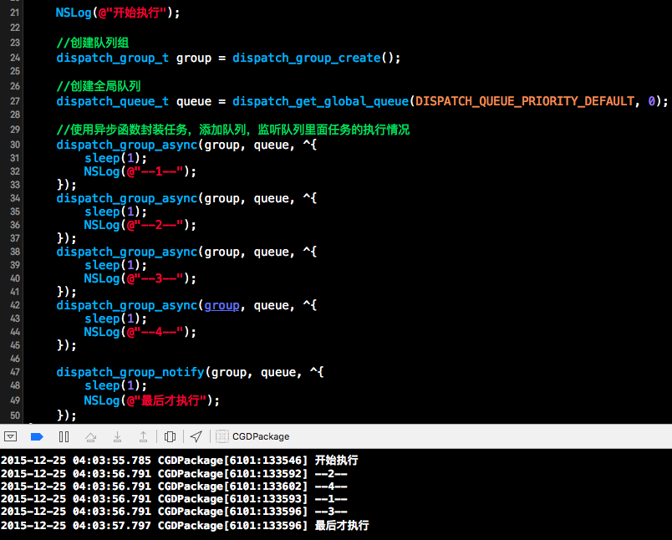
Task: Click the "--2--" string literal
Action: [x=155, y=225]
